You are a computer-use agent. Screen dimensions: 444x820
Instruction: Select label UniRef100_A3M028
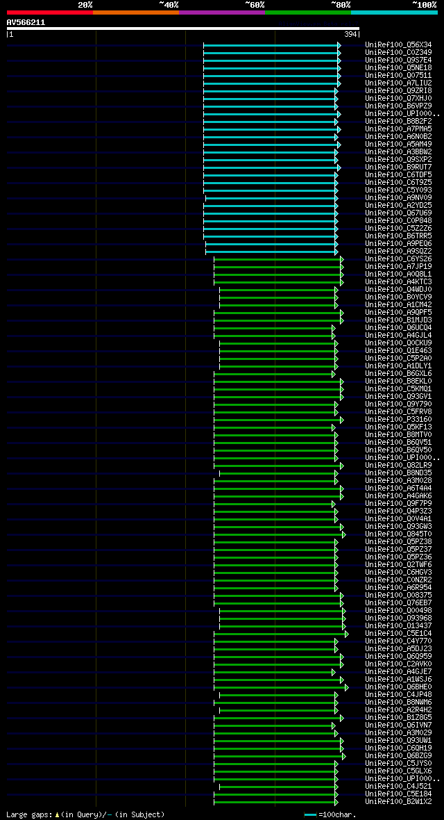398,481
